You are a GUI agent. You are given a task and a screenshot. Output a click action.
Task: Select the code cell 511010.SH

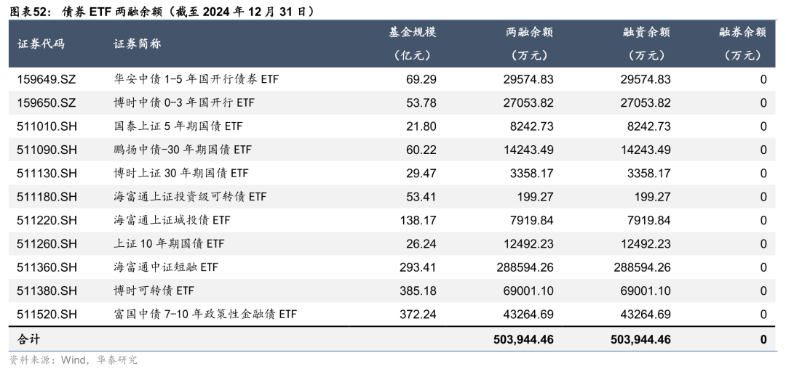coord(47,126)
